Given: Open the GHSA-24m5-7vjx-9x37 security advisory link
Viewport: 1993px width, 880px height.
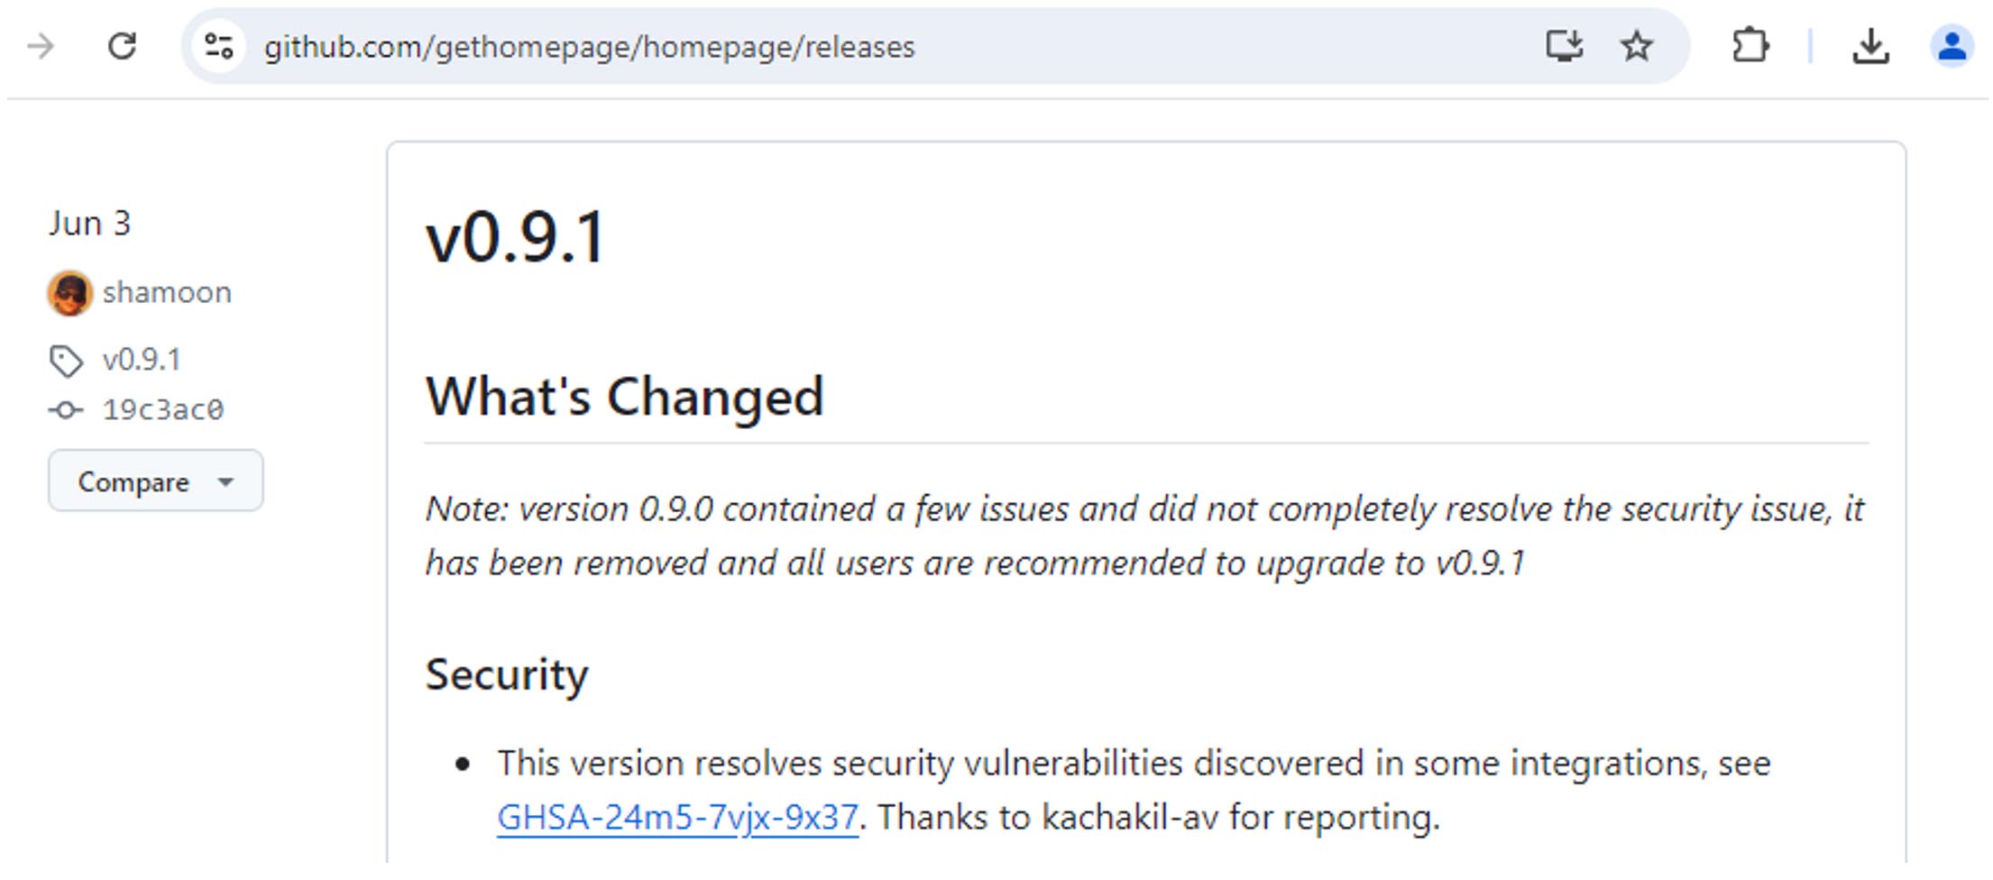Looking at the screenshot, I should pos(678,817).
